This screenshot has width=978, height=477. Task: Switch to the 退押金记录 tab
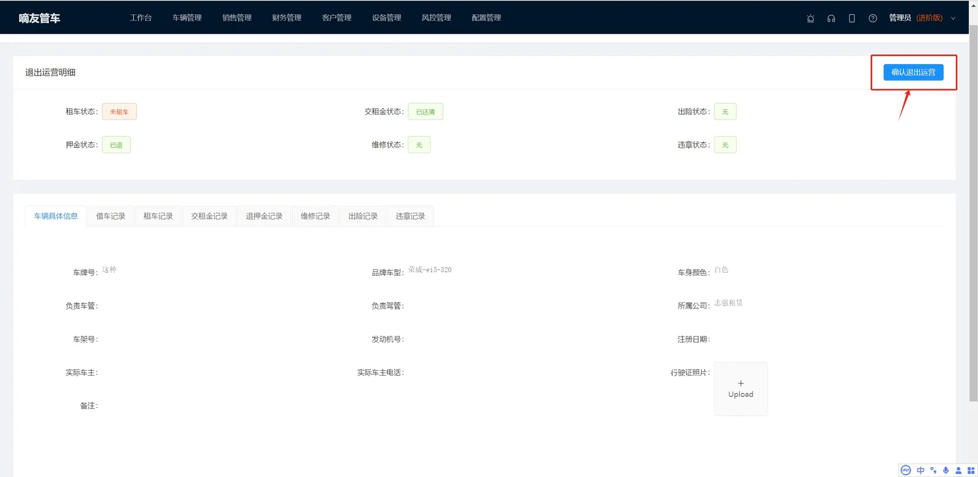point(264,216)
